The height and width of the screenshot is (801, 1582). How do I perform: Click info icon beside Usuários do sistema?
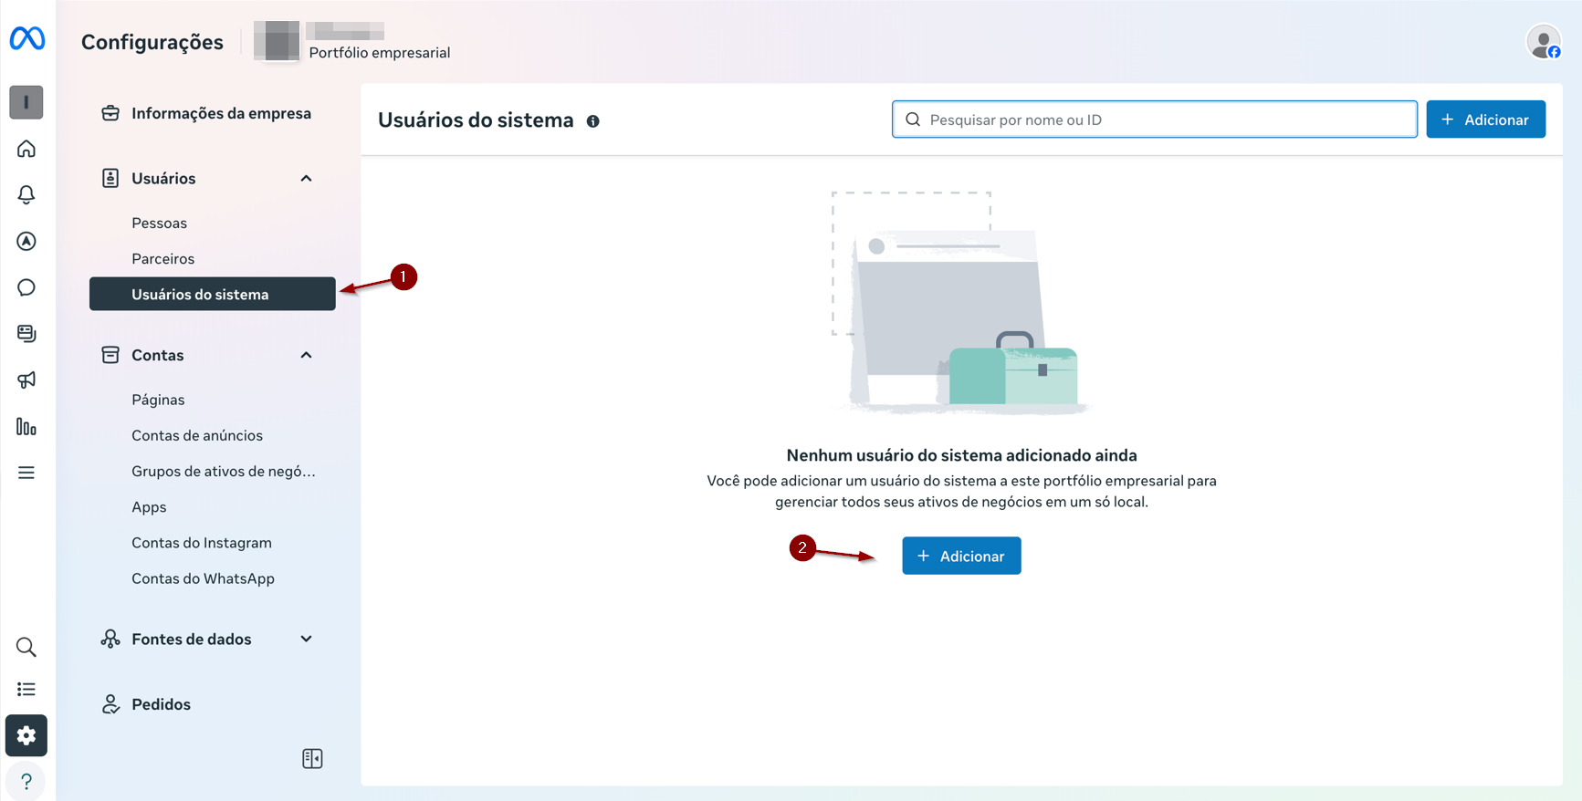click(x=593, y=121)
